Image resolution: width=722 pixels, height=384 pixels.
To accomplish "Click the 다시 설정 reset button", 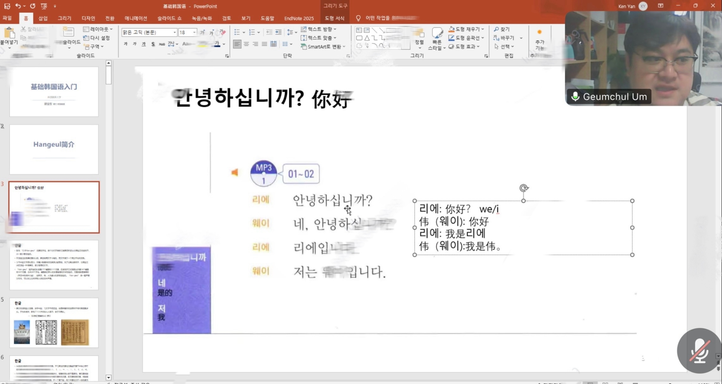I will (97, 38).
